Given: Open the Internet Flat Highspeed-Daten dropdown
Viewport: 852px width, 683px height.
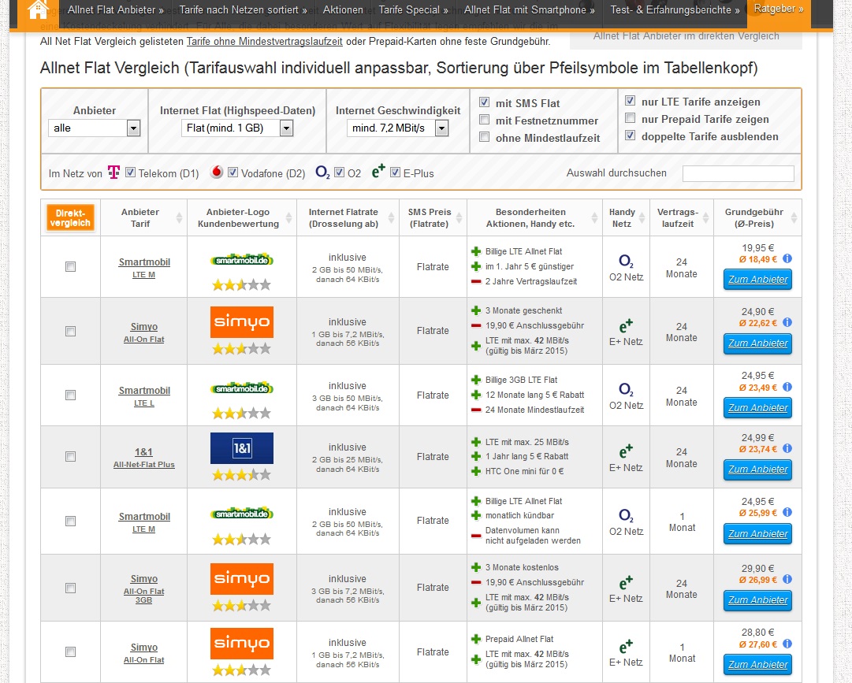Looking at the screenshot, I should tap(237, 128).
